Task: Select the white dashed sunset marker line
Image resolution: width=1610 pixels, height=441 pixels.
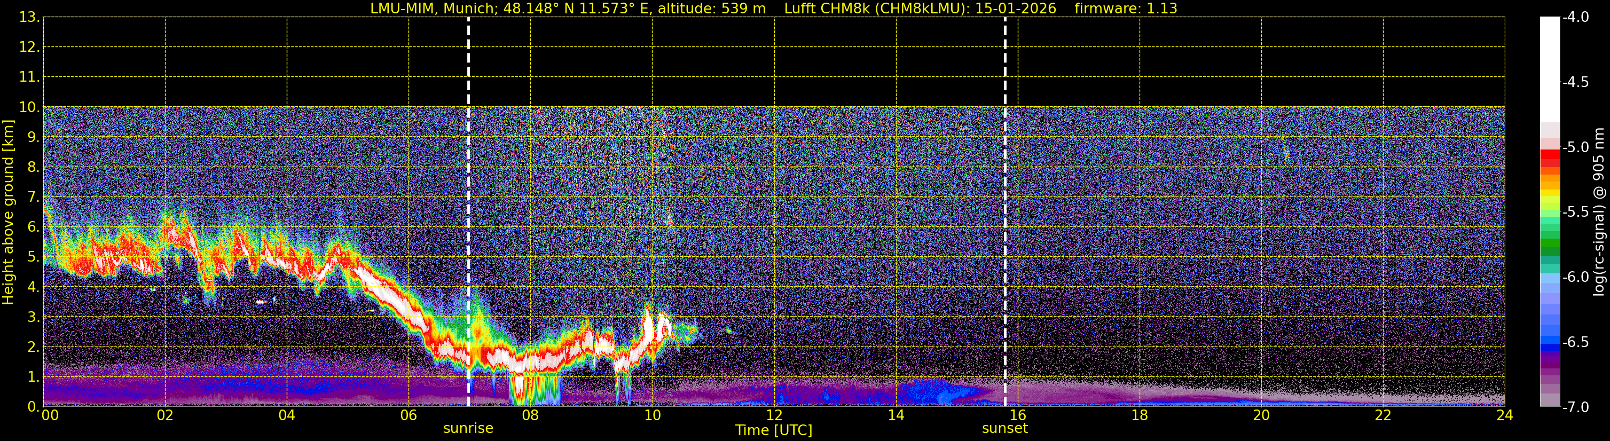Action: (x=1005, y=212)
